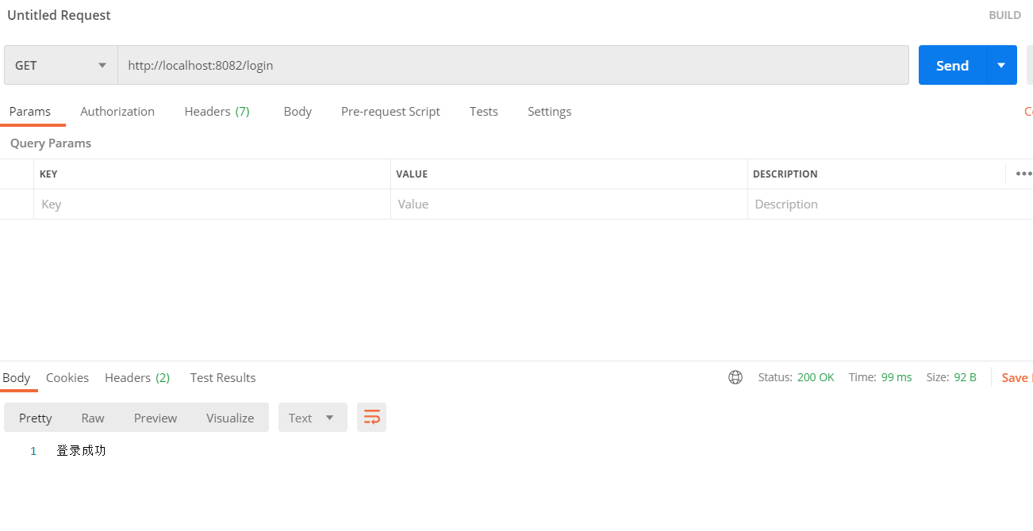Go to the Tests tab

483,112
